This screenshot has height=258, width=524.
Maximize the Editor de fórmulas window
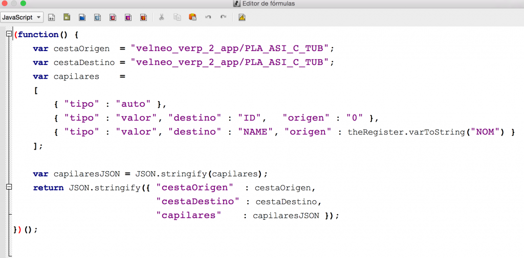point(23,4)
